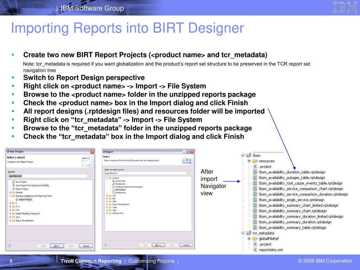Image resolution: width=360 pixels, height=270 pixels.
Task: Click the tbsm project folder icon
Action: tap(249, 155)
